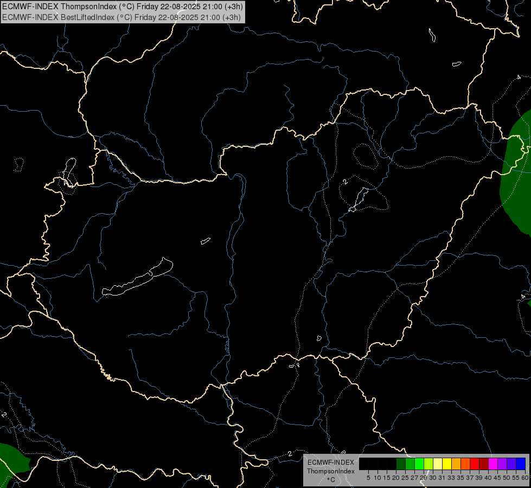
Task: Select the violet 50–55 legend swatch
Action: [511, 464]
